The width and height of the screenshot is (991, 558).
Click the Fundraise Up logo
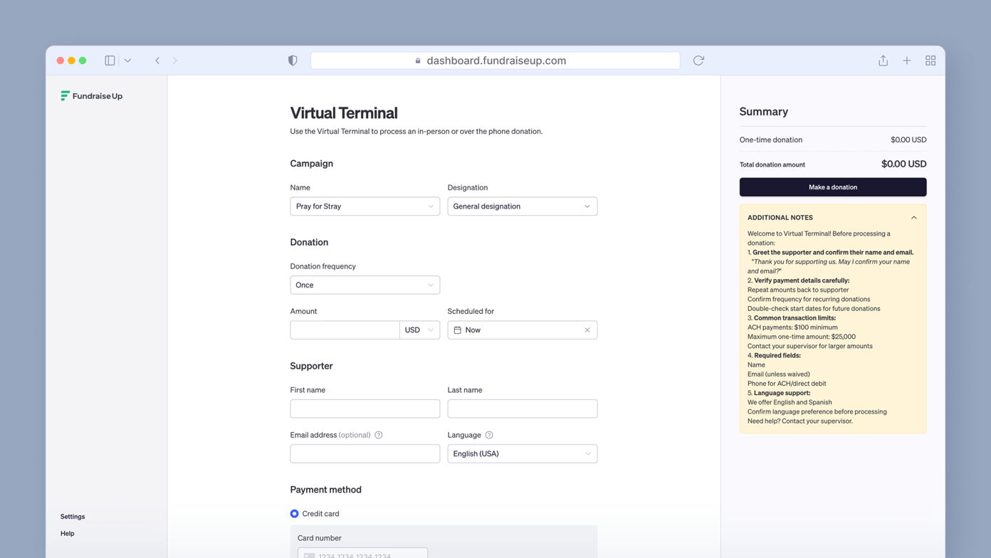point(91,95)
